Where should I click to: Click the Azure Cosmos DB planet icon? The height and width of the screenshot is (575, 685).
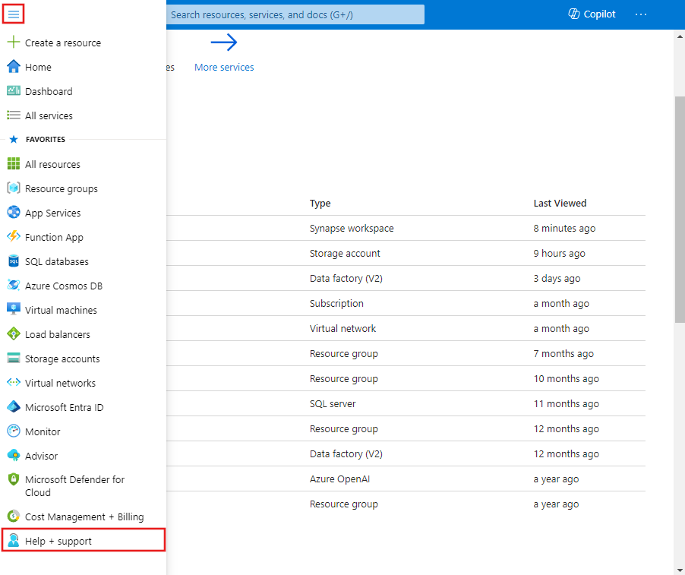[x=14, y=285]
